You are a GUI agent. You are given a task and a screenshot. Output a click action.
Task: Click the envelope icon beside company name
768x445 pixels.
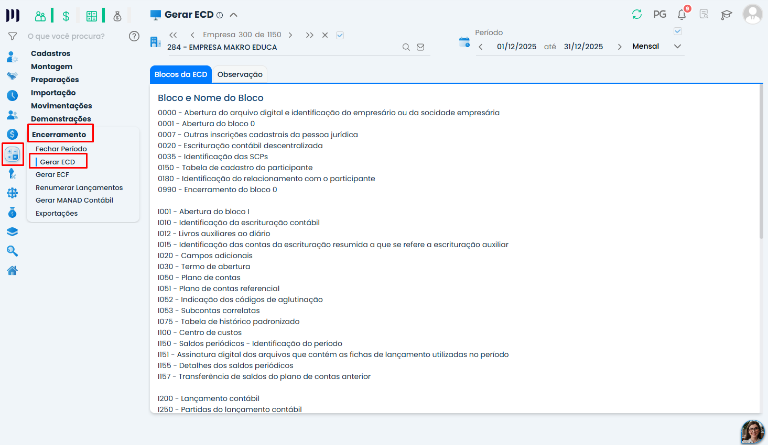420,47
